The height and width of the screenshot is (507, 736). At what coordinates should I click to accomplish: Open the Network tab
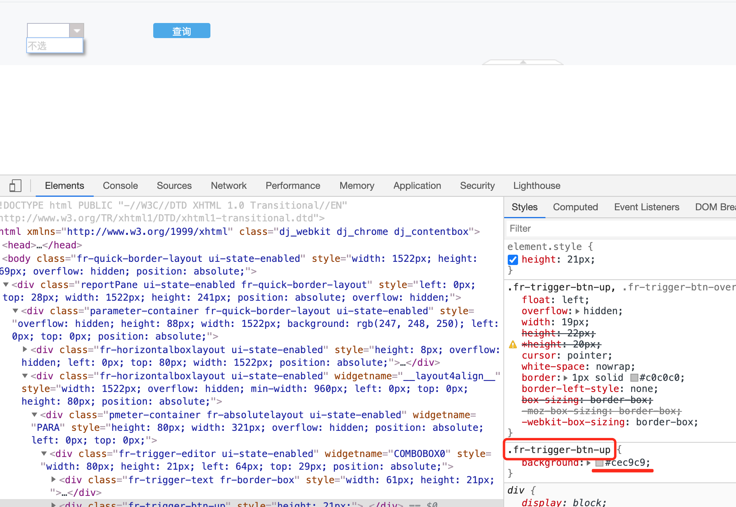(x=229, y=186)
